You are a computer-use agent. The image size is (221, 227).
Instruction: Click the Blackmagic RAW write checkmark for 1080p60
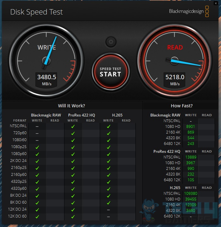click(x=37, y=154)
